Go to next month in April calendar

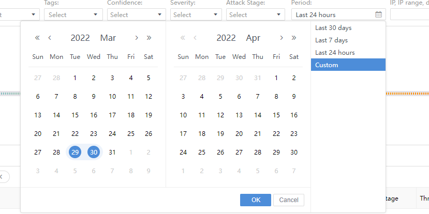(x=282, y=38)
